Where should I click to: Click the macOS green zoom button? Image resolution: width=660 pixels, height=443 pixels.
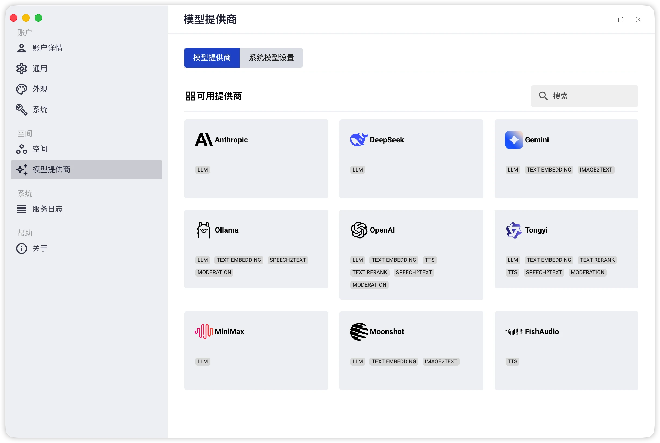coord(38,18)
